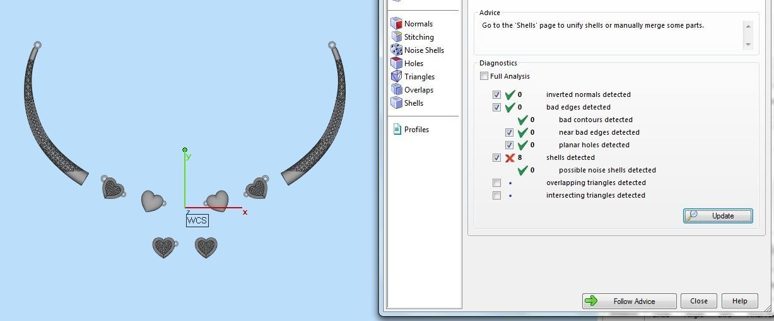Viewport: 774px width, 321px height.
Task: Open the Overlaps page icon
Action: (x=396, y=90)
